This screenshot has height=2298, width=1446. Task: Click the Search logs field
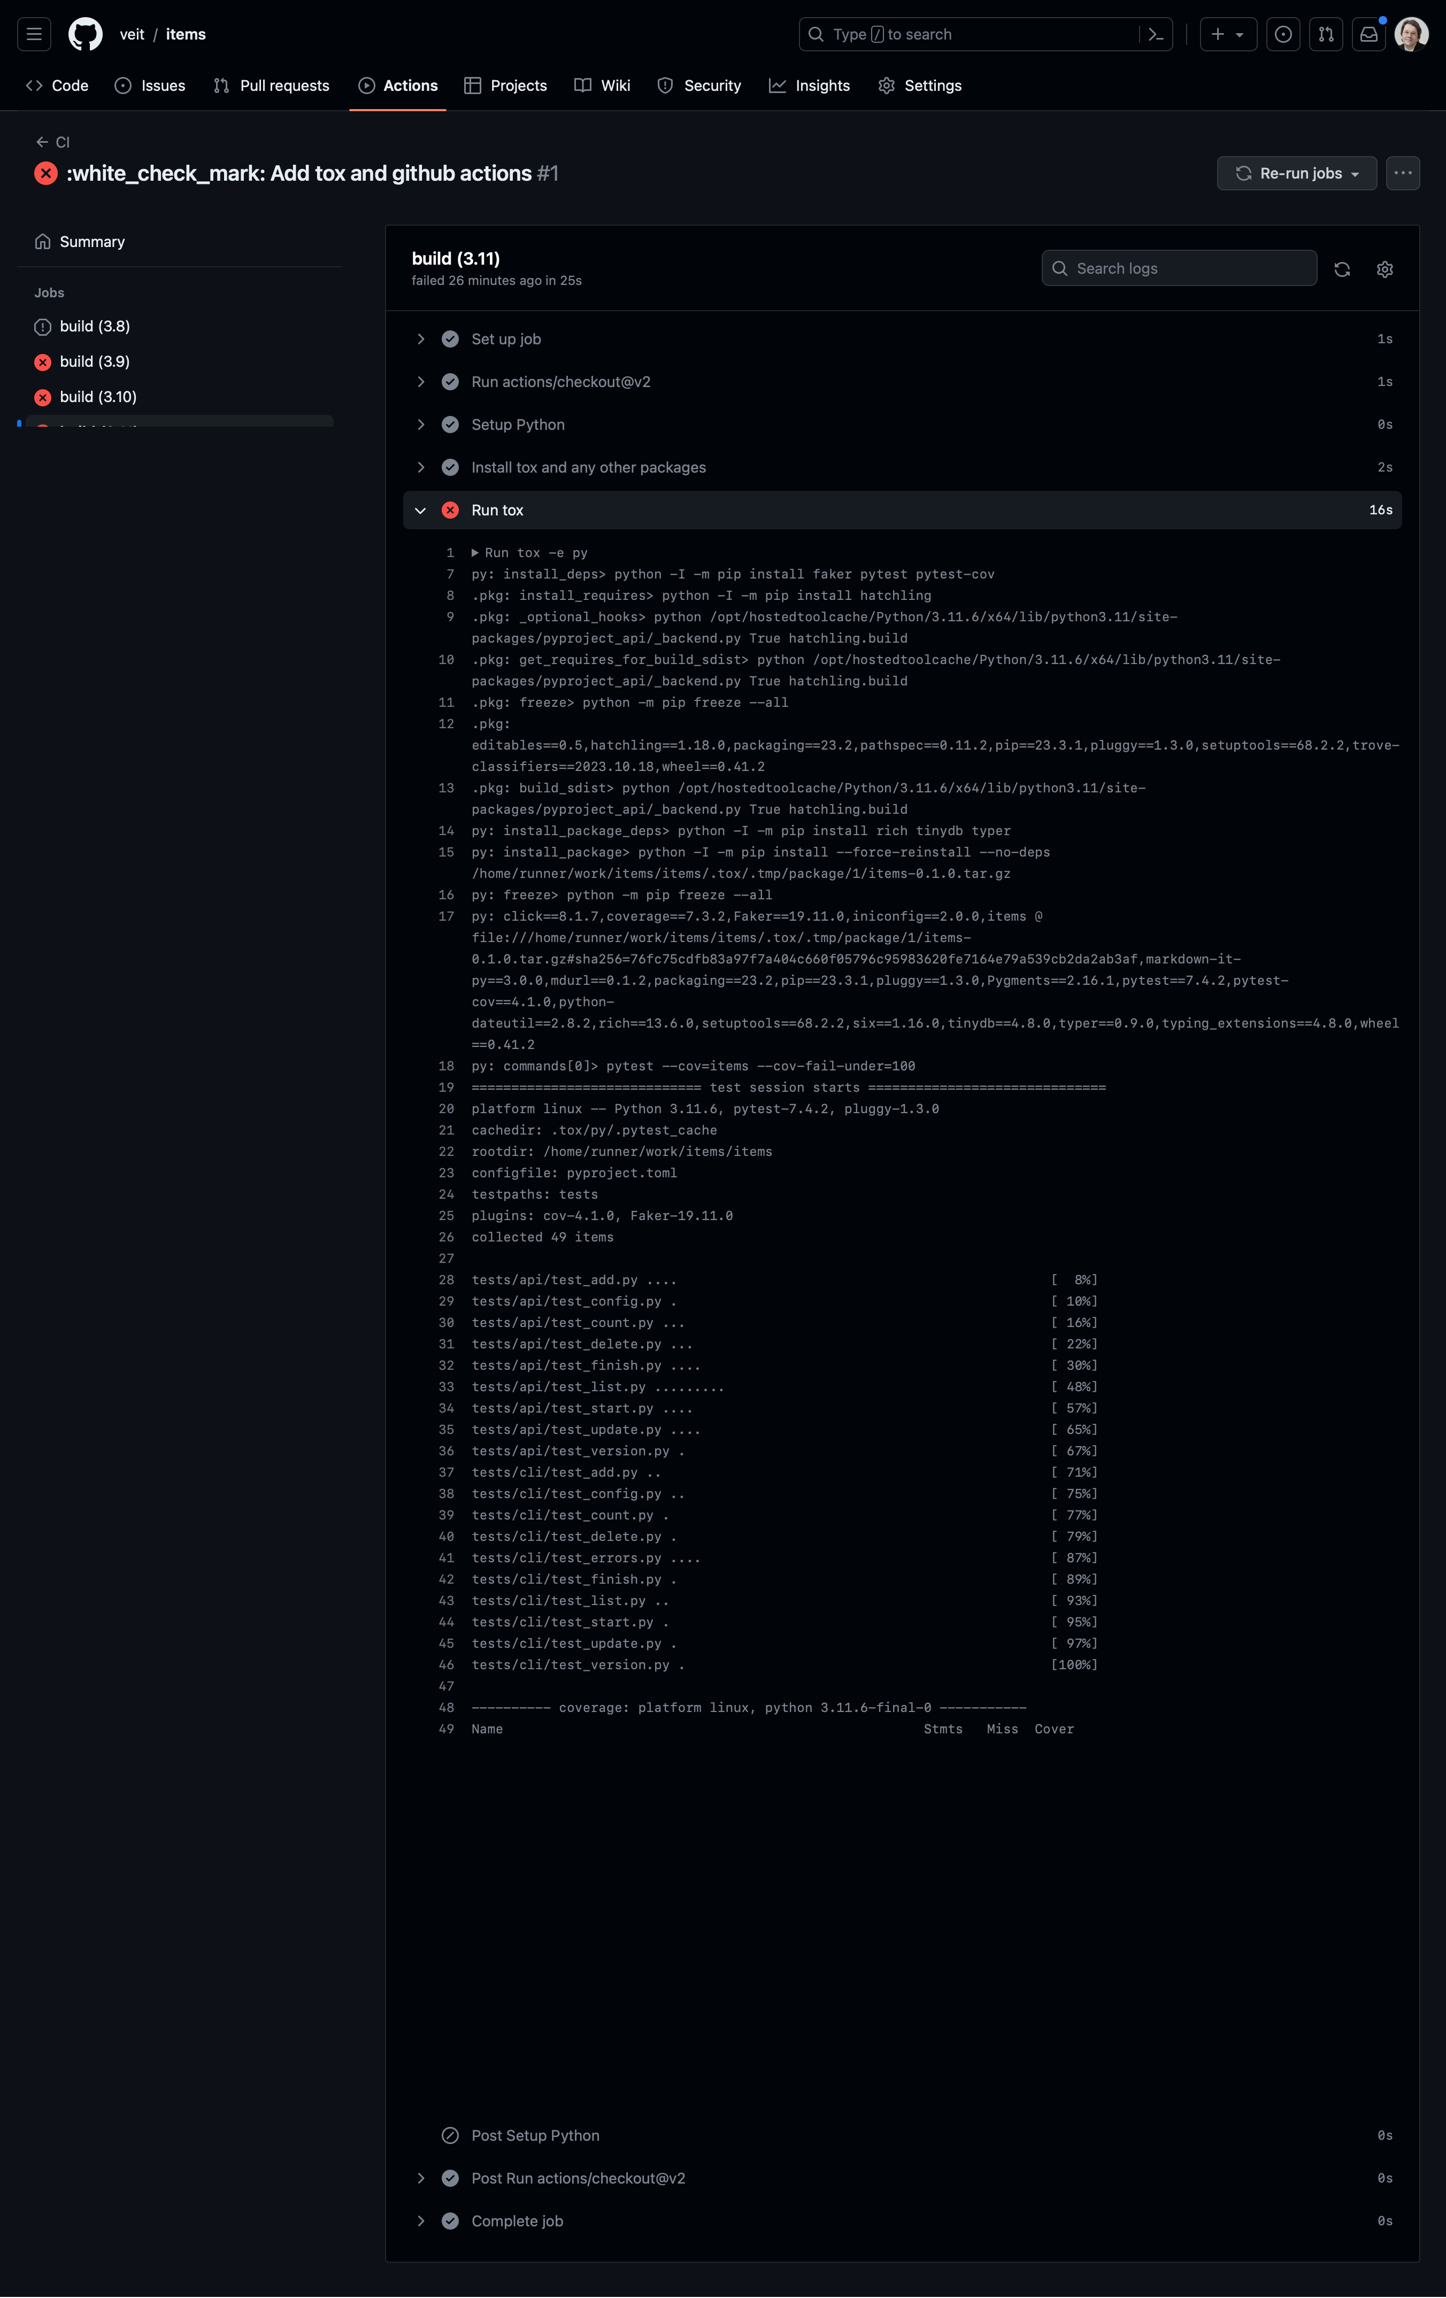pyautogui.click(x=1179, y=268)
